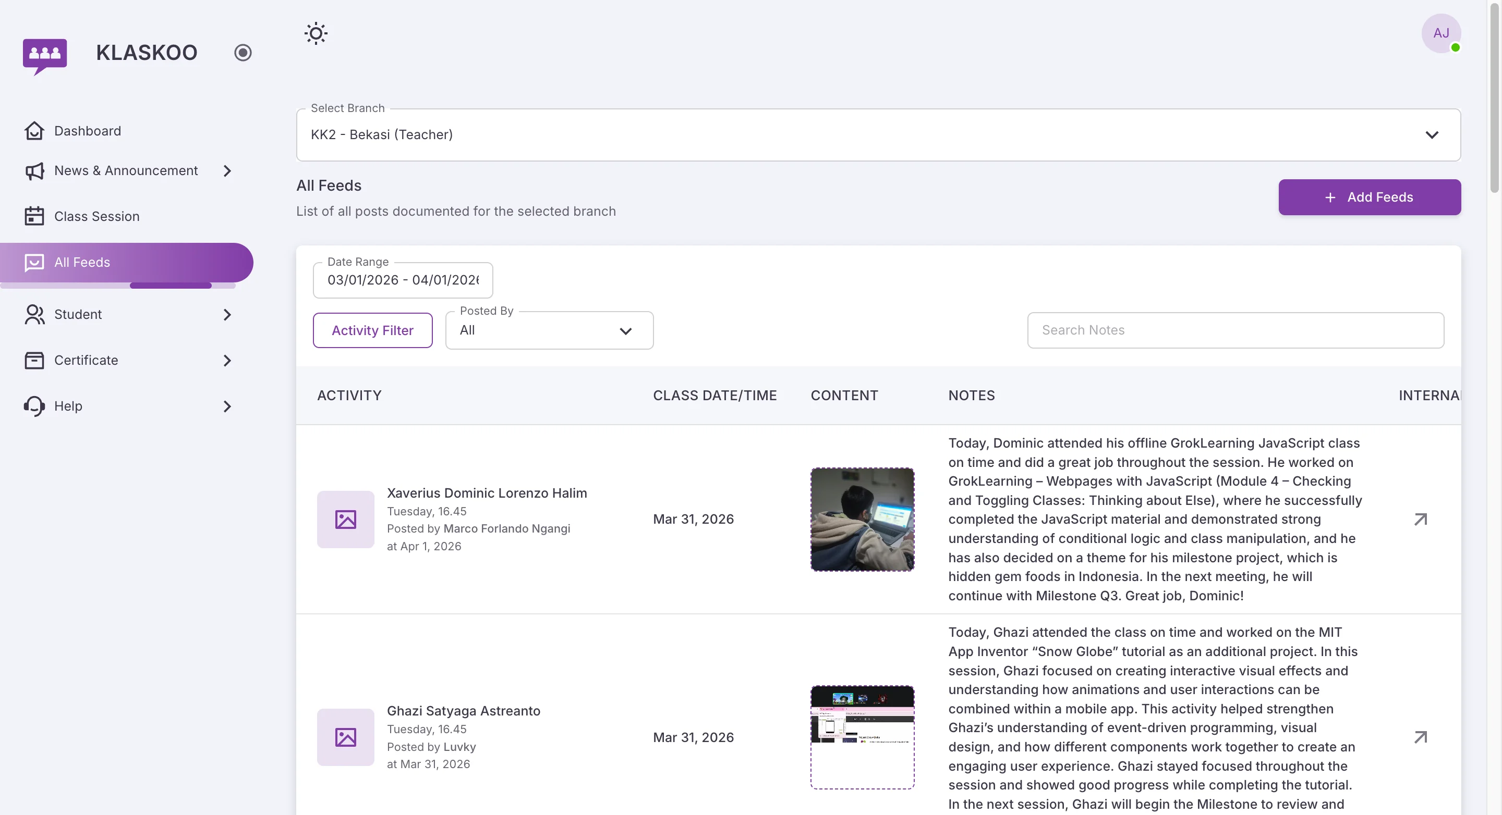Open Dashboard via the home icon
Screen dimensions: 1502x815
pyautogui.click(x=34, y=130)
